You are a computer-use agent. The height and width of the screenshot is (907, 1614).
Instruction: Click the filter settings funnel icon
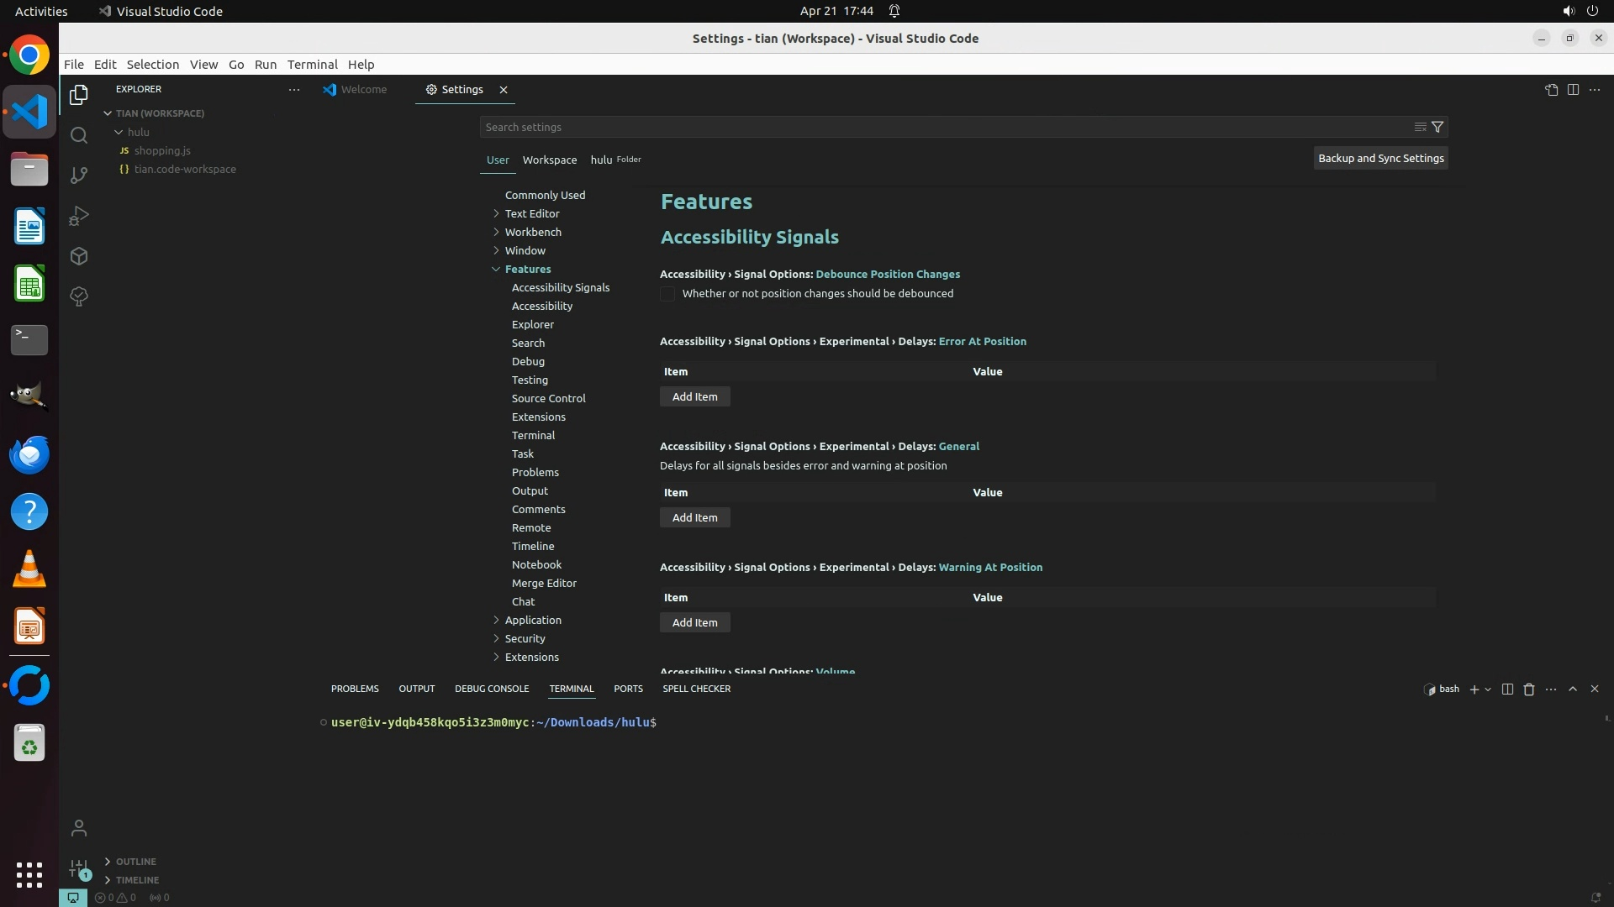coord(1437,127)
